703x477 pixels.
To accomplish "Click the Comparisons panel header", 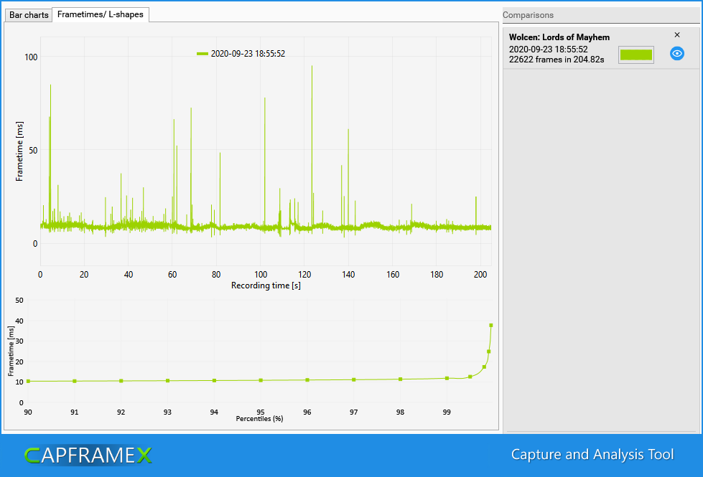I will click(601, 15).
